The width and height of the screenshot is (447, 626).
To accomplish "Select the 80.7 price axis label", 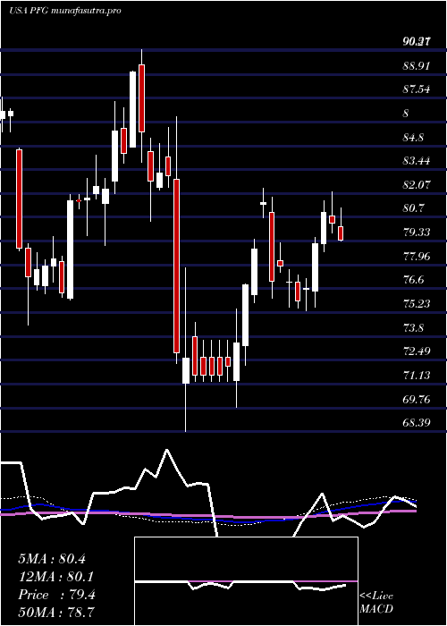I will pos(413,208).
